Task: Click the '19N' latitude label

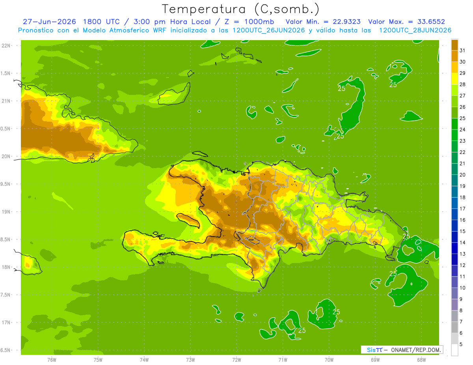Action: [6, 211]
